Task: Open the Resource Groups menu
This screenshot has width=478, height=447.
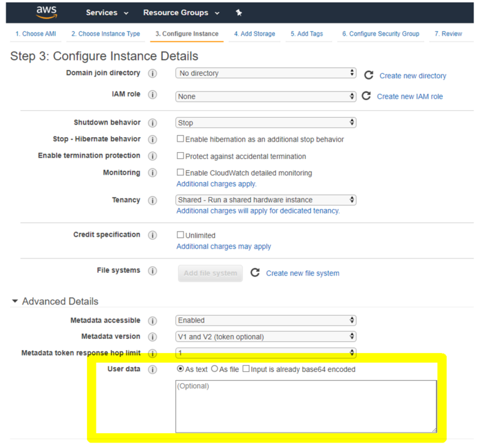Action: click(182, 13)
